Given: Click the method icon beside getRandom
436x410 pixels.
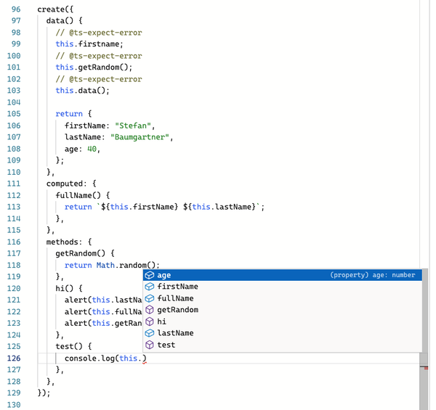Looking at the screenshot, I should point(149,310).
